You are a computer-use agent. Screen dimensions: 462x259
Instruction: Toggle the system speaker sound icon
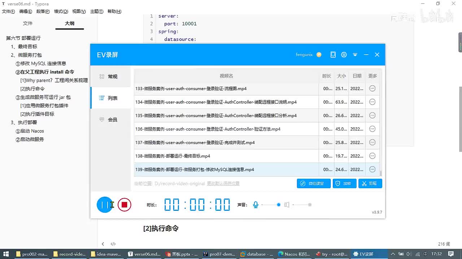(x=287, y=205)
